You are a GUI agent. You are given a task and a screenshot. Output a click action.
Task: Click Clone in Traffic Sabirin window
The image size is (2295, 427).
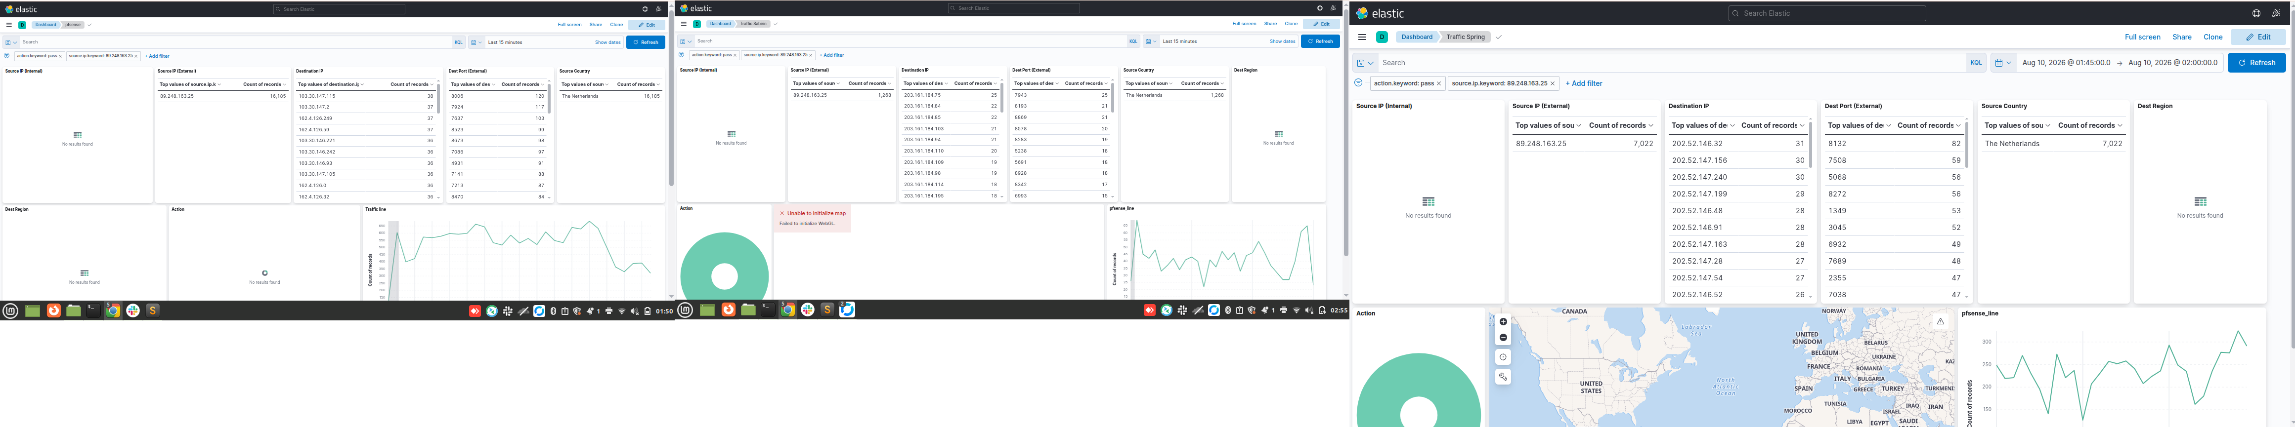pos(1291,24)
